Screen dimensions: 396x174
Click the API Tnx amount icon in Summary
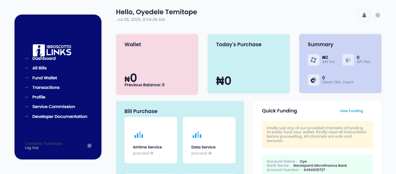(313, 60)
